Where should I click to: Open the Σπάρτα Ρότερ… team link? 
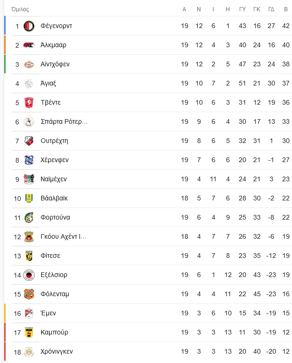click(x=64, y=121)
